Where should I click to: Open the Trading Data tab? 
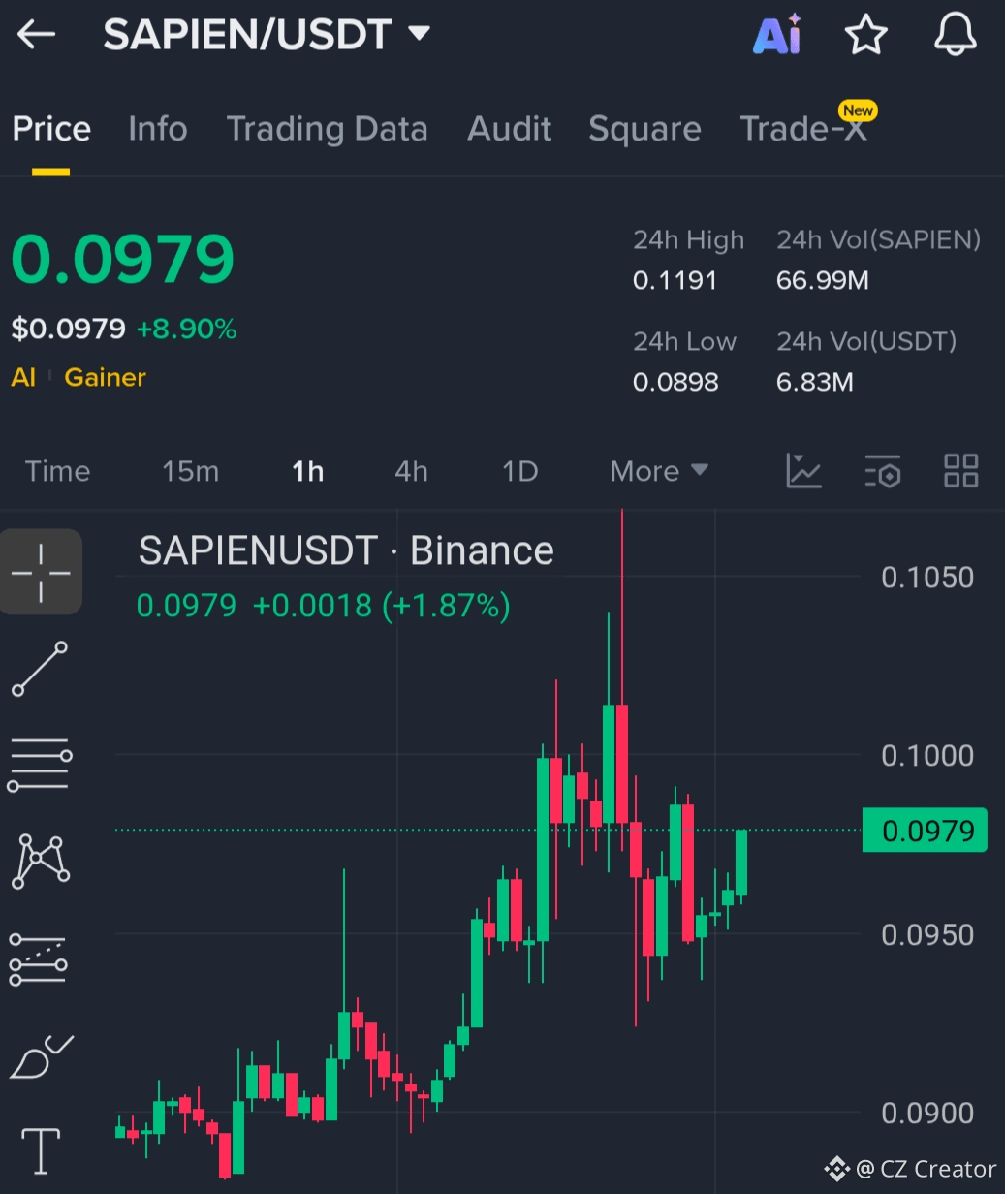327,129
